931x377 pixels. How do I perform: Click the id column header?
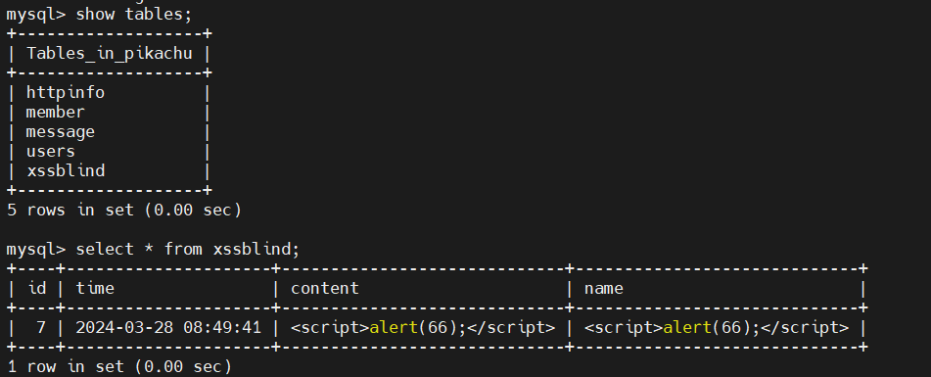pyautogui.click(x=37, y=289)
